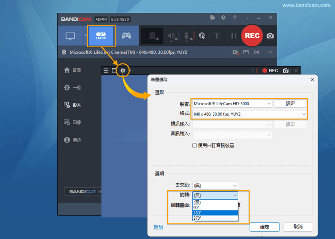The width and height of the screenshot is (335, 239).
Task: Open device settings gear in preview toolbar
Action: [x=123, y=71]
